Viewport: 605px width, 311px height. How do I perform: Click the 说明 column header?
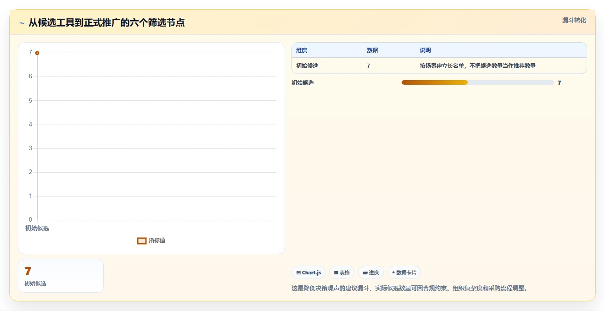pos(425,50)
